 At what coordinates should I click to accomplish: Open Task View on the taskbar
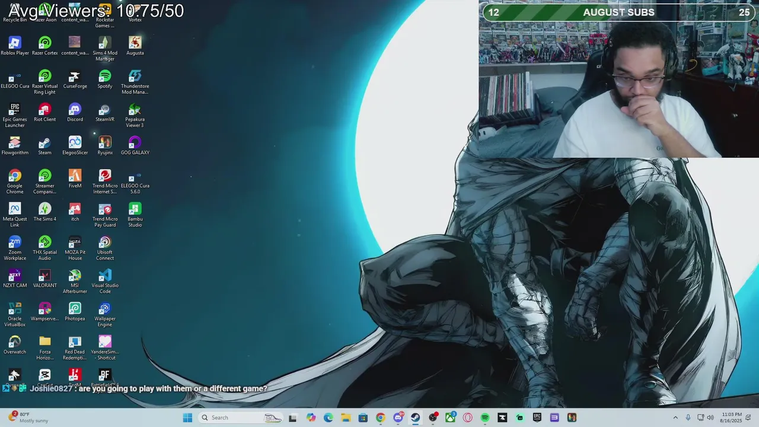[x=292, y=418]
